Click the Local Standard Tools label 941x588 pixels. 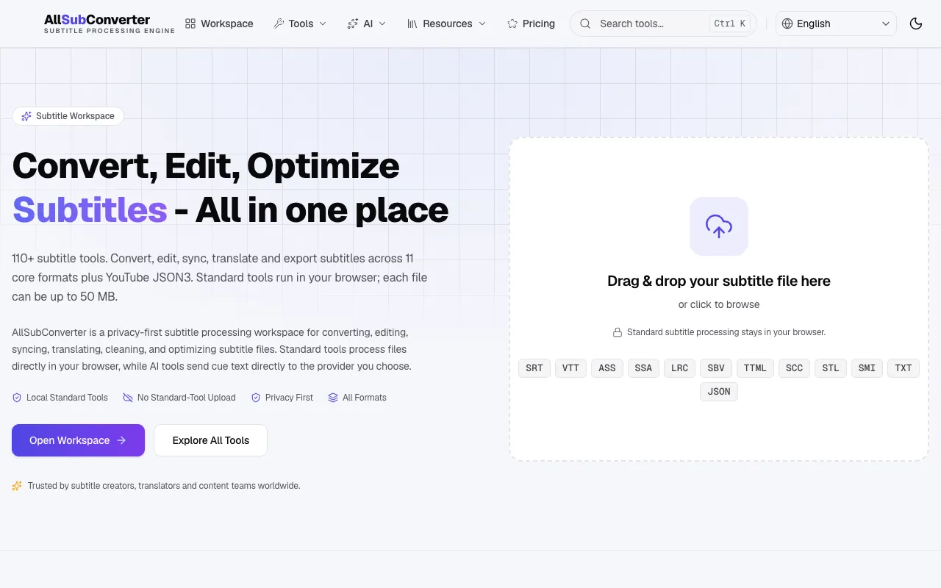67,398
